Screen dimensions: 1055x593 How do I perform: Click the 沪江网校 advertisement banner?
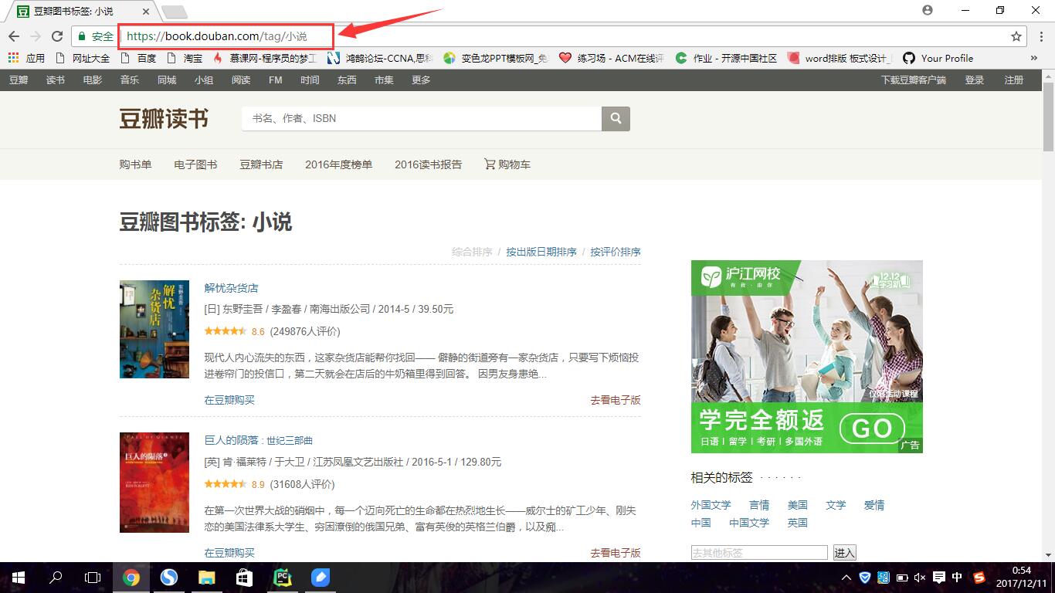(806, 357)
